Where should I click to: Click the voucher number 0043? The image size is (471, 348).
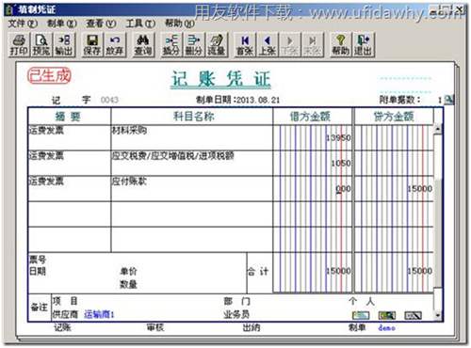tap(109, 100)
